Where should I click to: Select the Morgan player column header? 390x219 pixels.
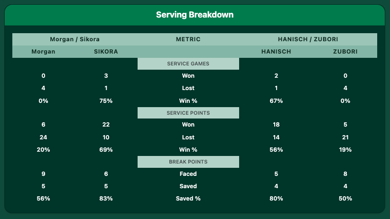43,52
